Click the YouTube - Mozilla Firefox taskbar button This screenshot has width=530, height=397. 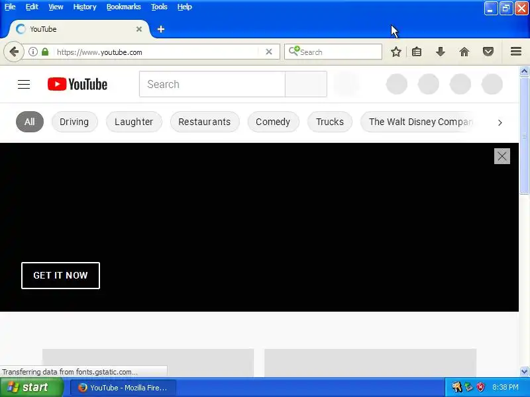pos(123,388)
